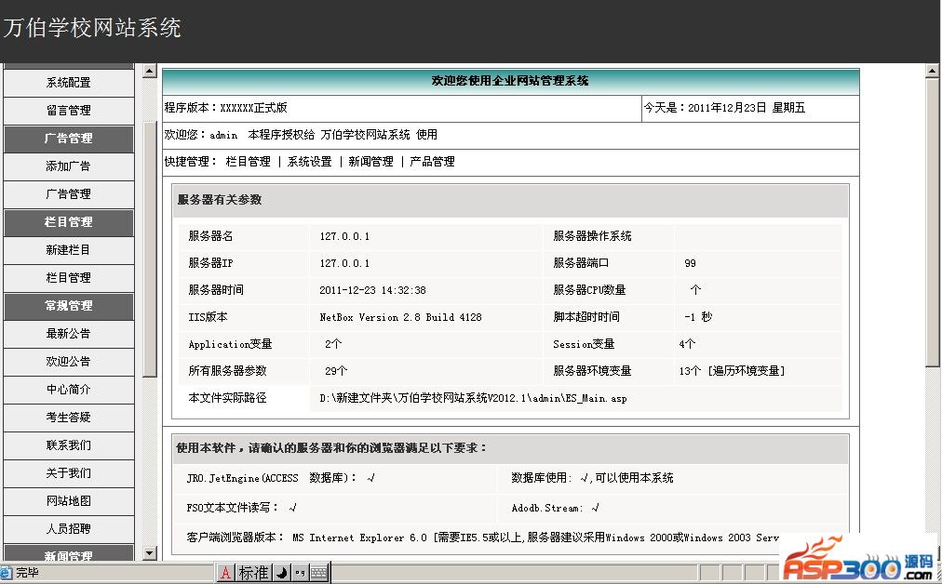Click the 程序版本：XXXXXX正式版 text
The height and width of the screenshot is (584, 942).
pyautogui.click(x=226, y=108)
